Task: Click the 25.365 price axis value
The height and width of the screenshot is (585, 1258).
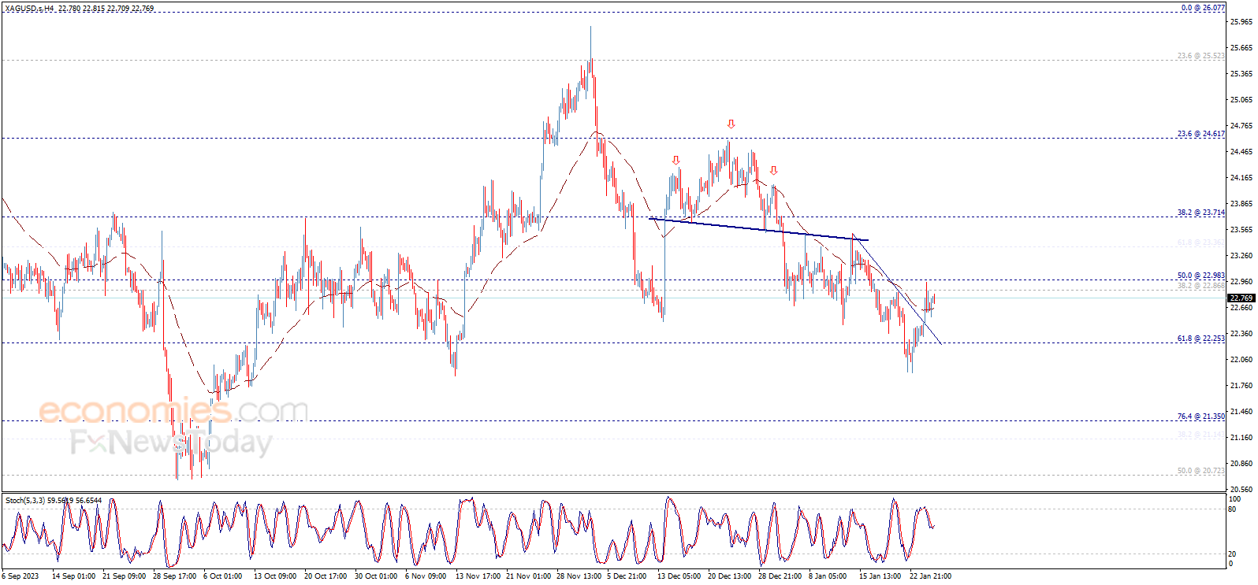Action: [1241, 74]
